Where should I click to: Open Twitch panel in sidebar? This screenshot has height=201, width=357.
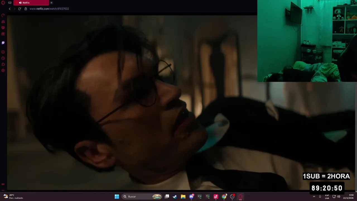[3, 43]
